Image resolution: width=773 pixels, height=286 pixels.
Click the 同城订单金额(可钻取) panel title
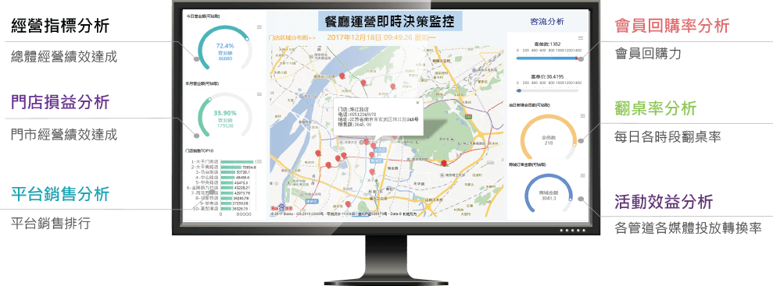pos(528,164)
